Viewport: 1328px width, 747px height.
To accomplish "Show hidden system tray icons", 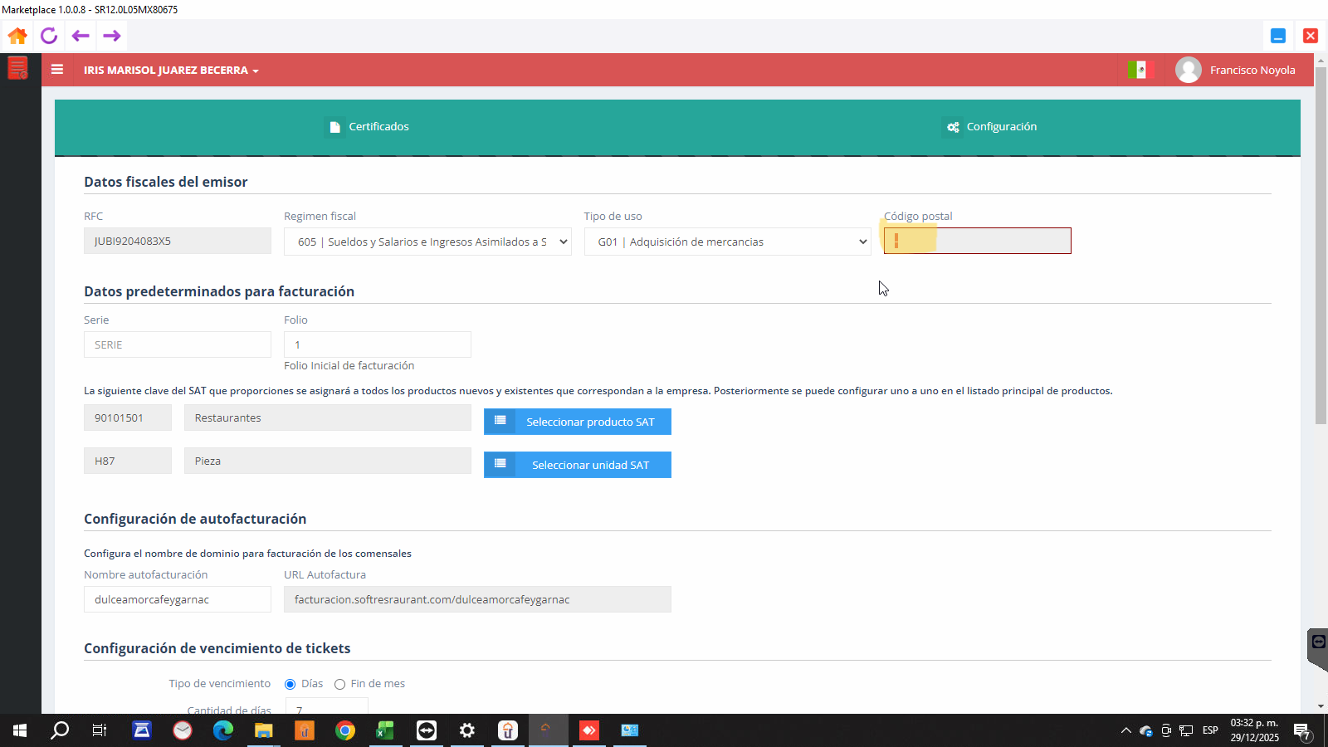I will click(1126, 730).
